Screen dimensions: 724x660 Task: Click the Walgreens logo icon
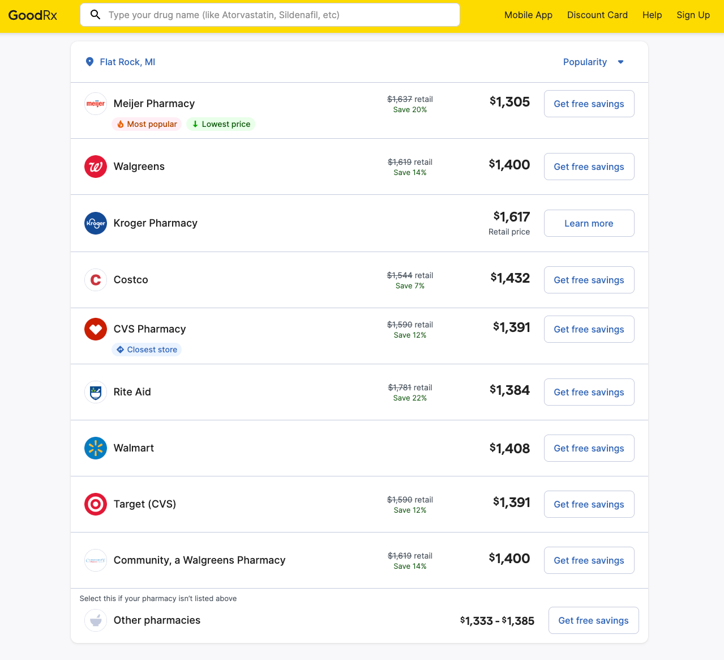pos(96,167)
